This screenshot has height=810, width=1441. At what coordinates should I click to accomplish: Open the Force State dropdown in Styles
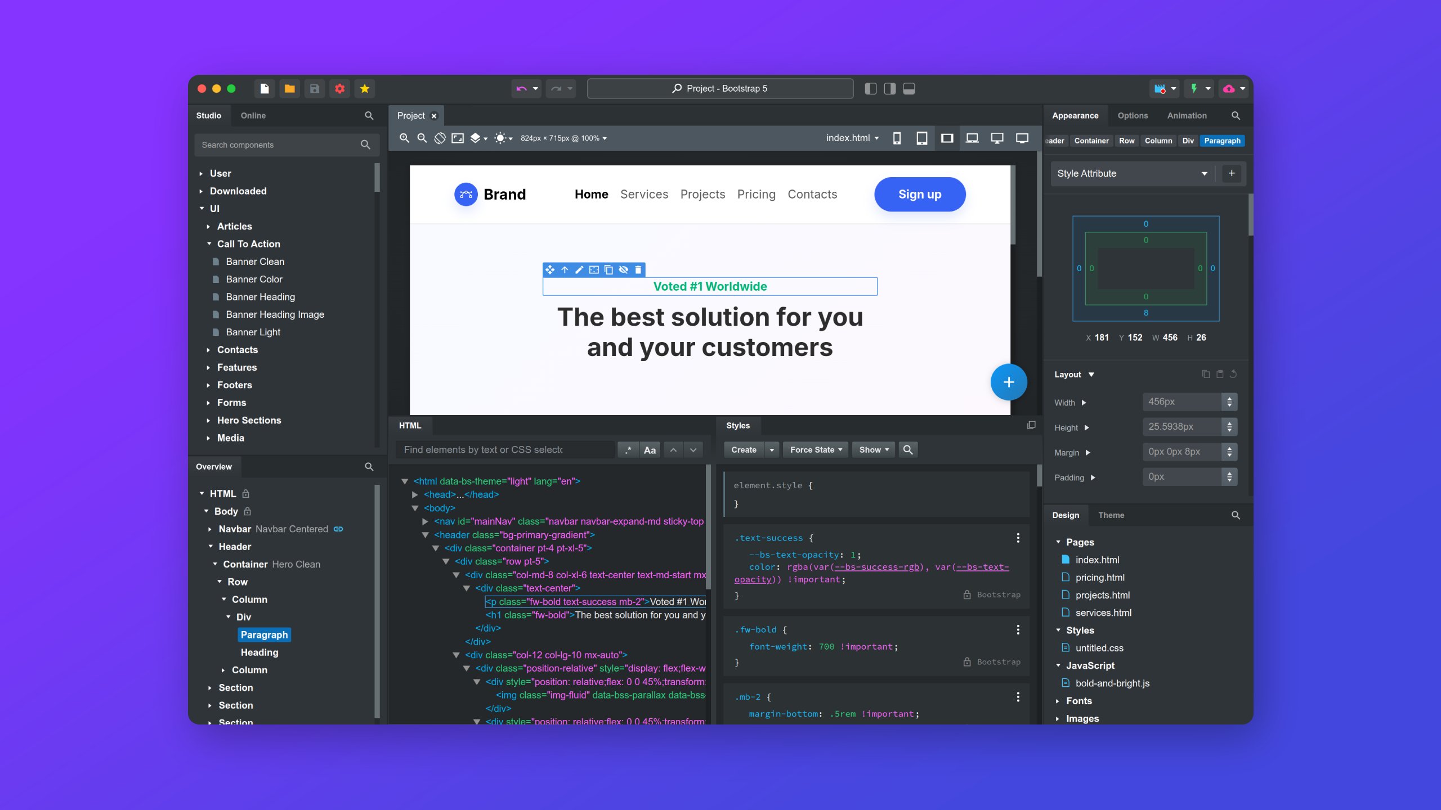point(815,449)
